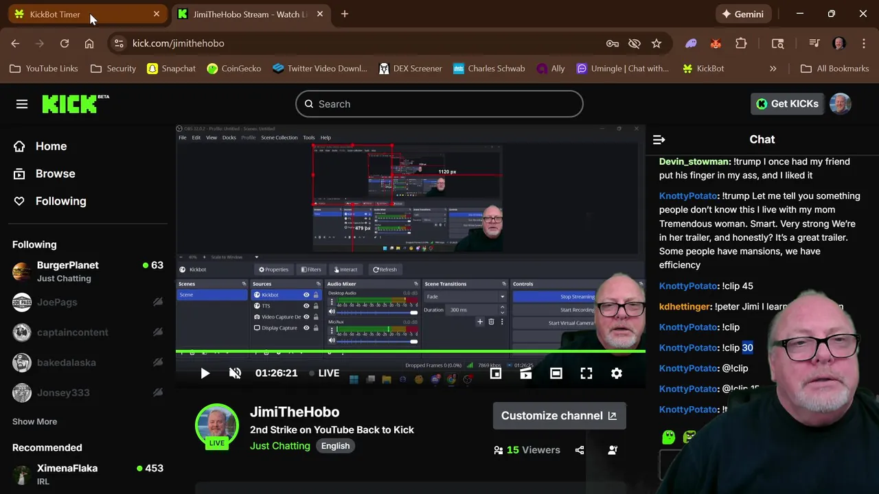Image resolution: width=879 pixels, height=494 pixels.
Task: Open BurgerPlanet channel from Following list
Action: (x=88, y=272)
